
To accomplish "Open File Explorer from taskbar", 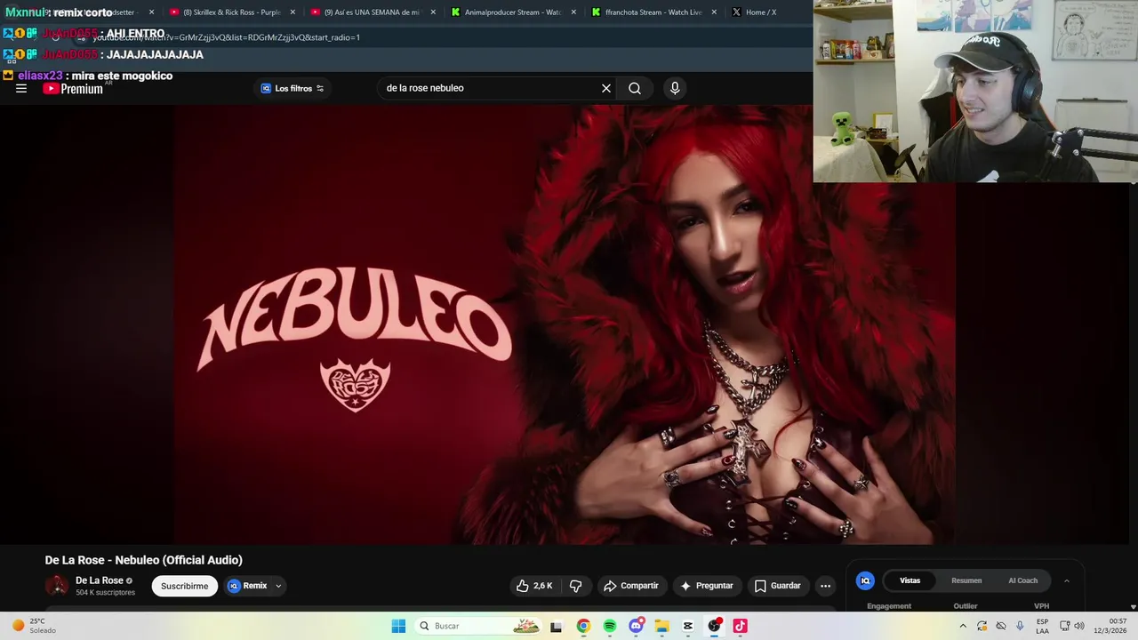I will coord(662,626).
